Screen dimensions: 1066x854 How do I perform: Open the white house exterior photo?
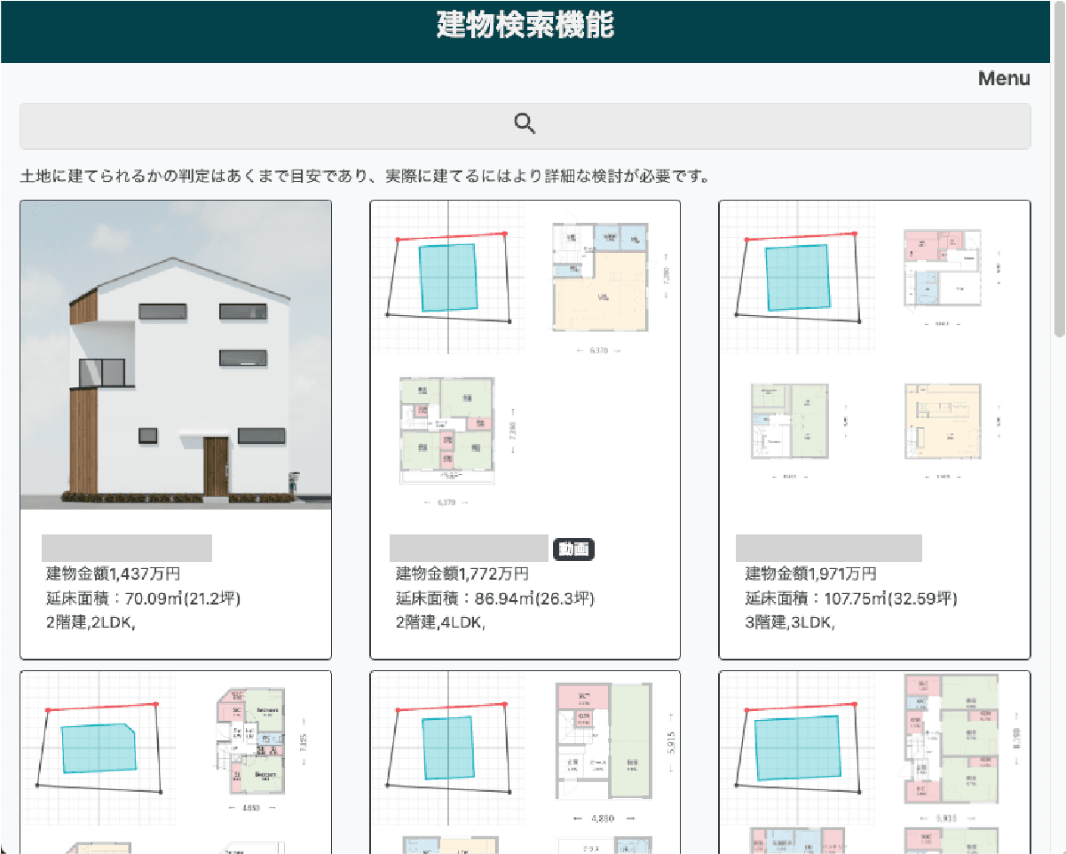(x=176, y=353)
